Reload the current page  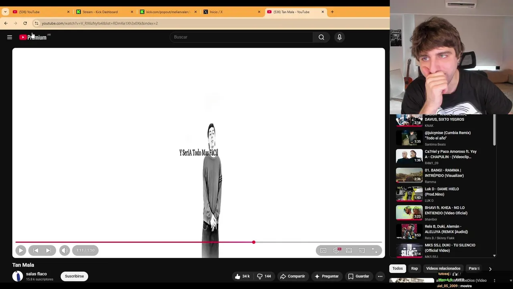pos(25,23)
